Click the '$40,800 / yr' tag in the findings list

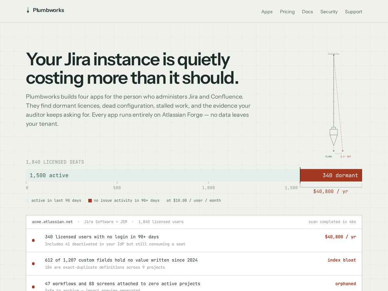(x=340, y=237)
